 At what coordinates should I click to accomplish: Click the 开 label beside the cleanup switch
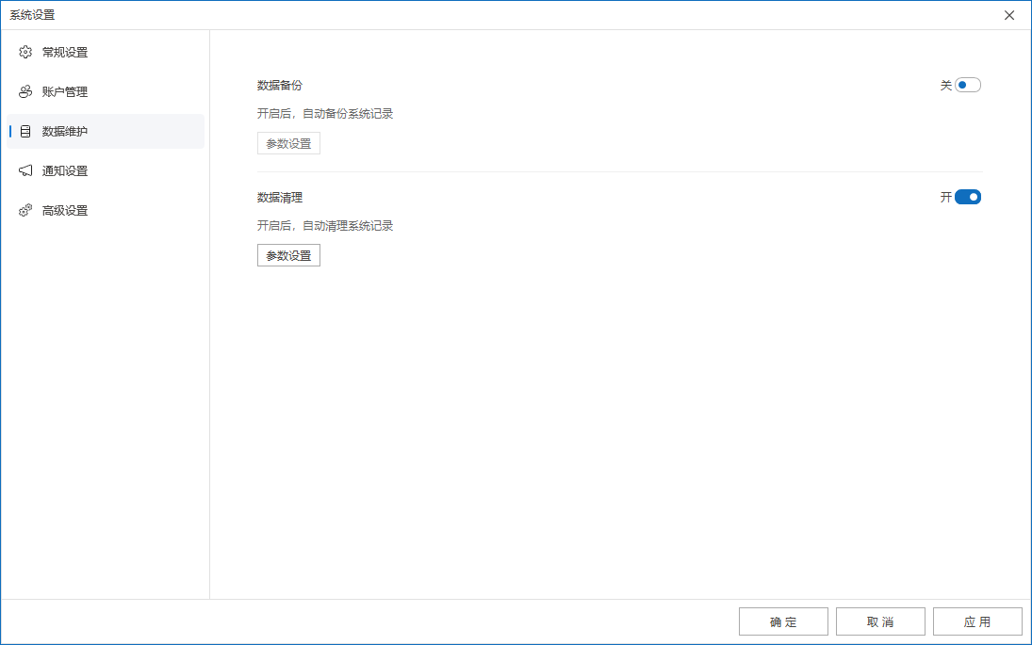point(945,197)
